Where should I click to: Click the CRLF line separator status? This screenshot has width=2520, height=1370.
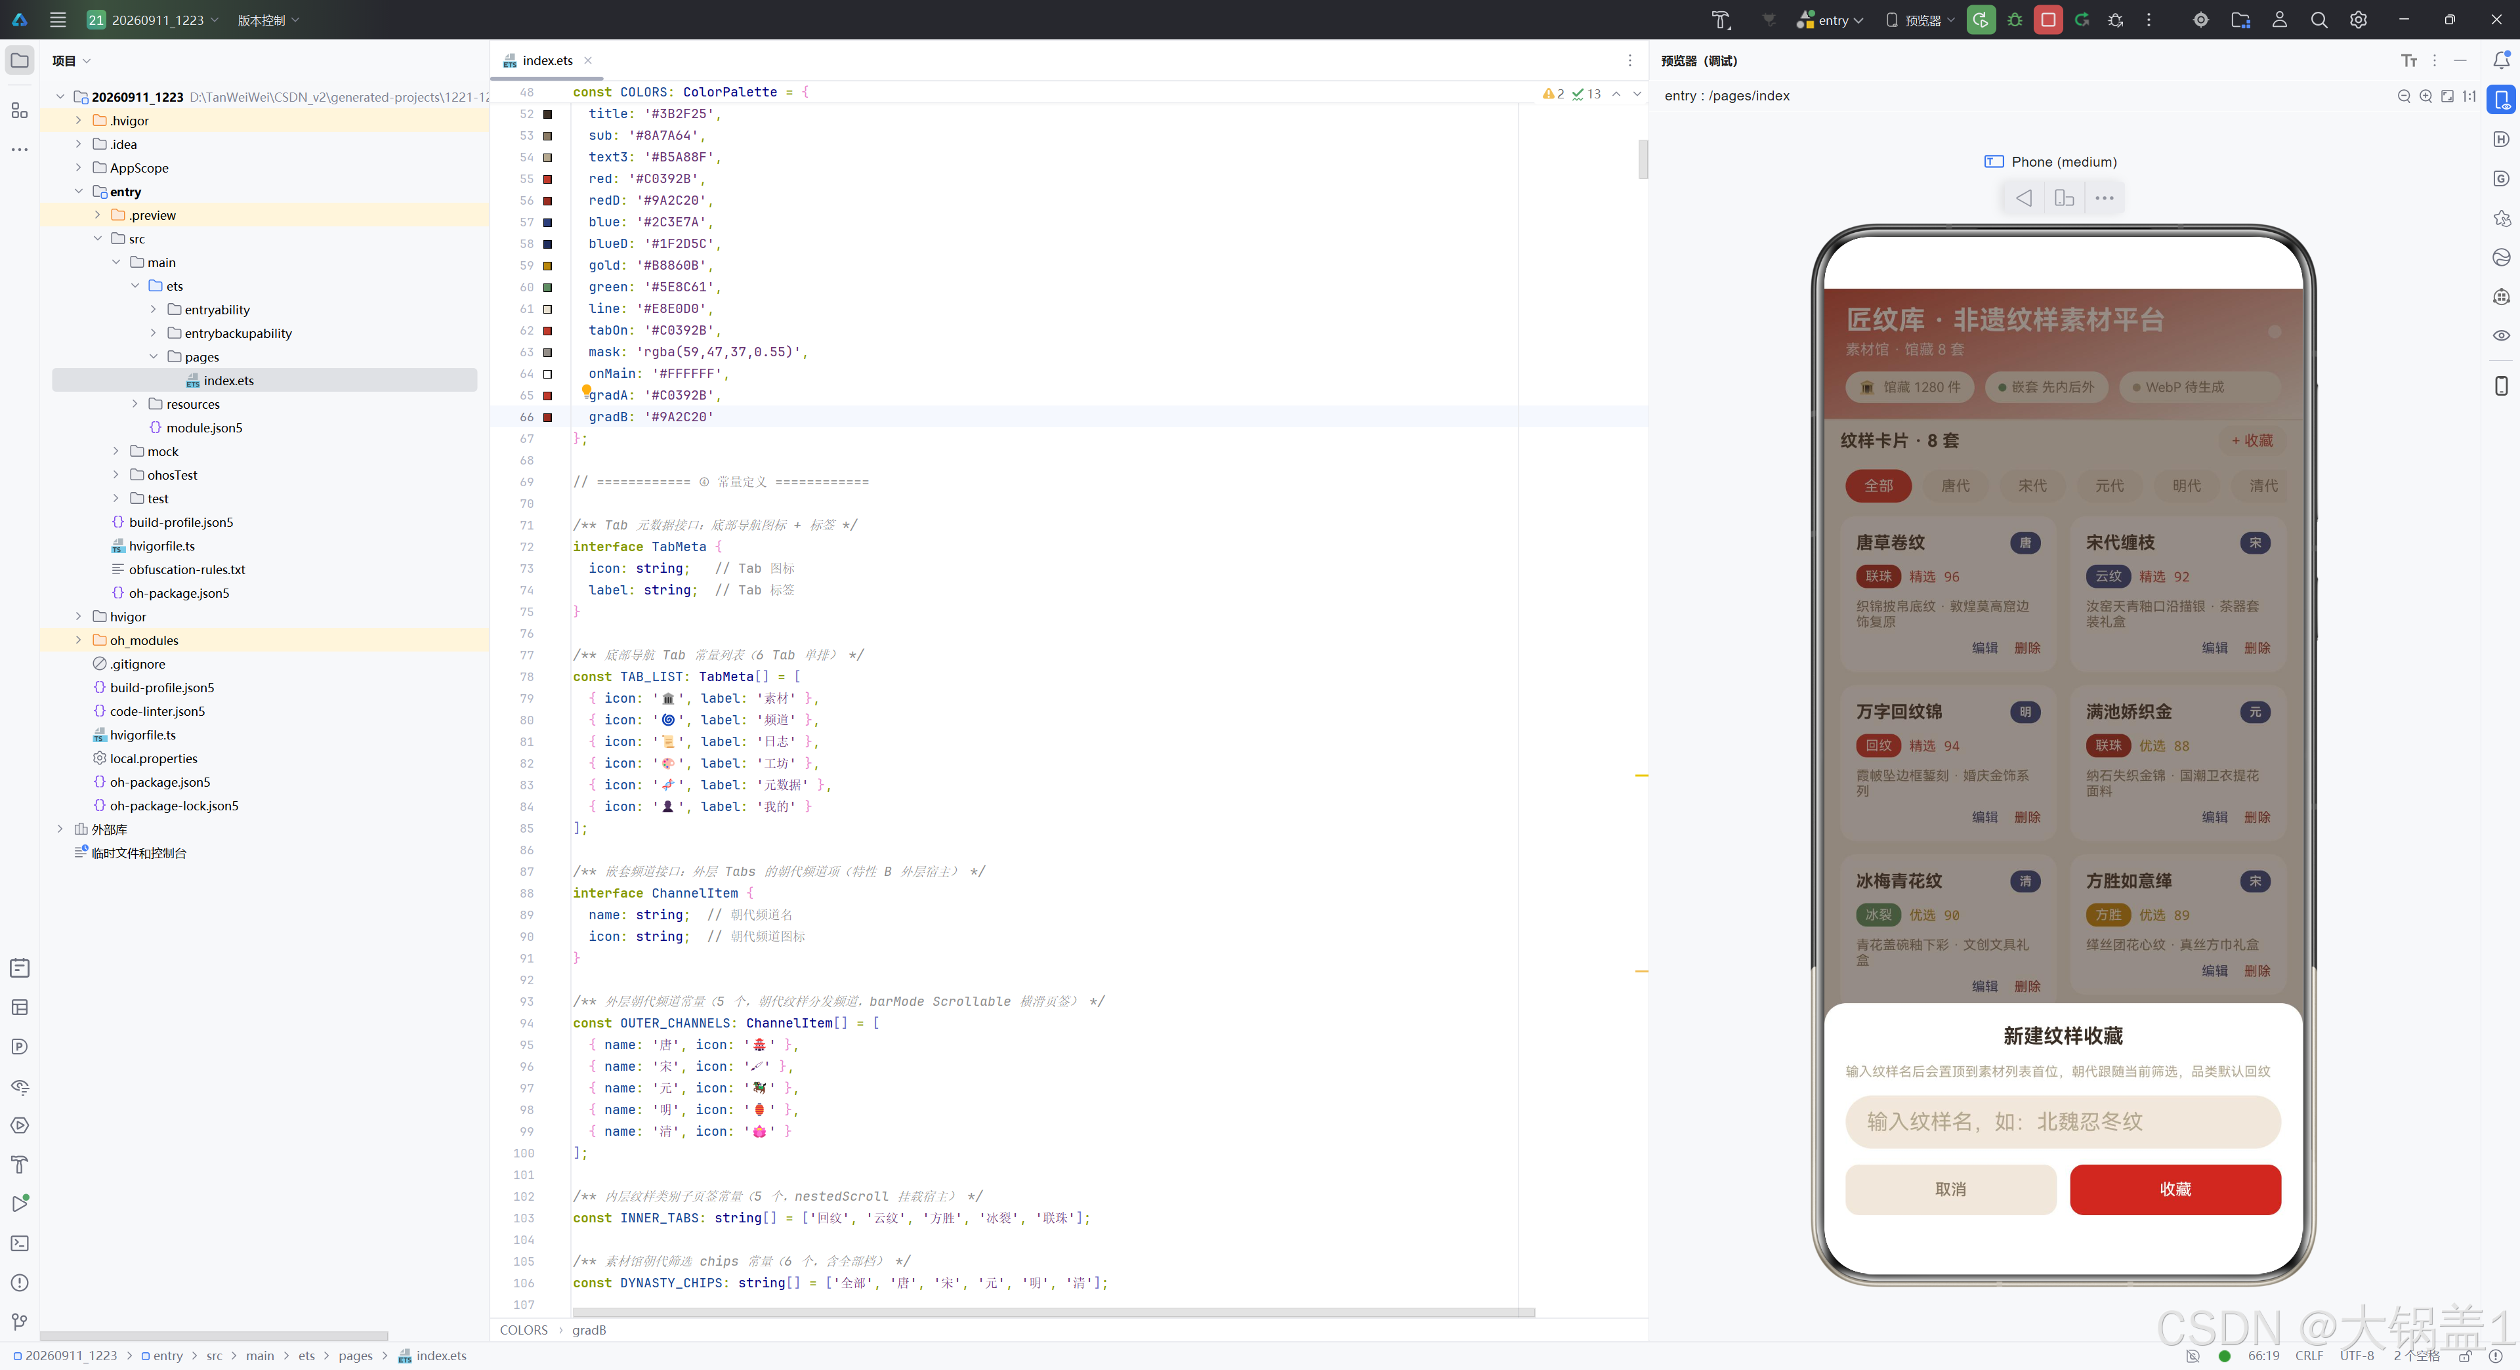(x=2309, y=1356)
